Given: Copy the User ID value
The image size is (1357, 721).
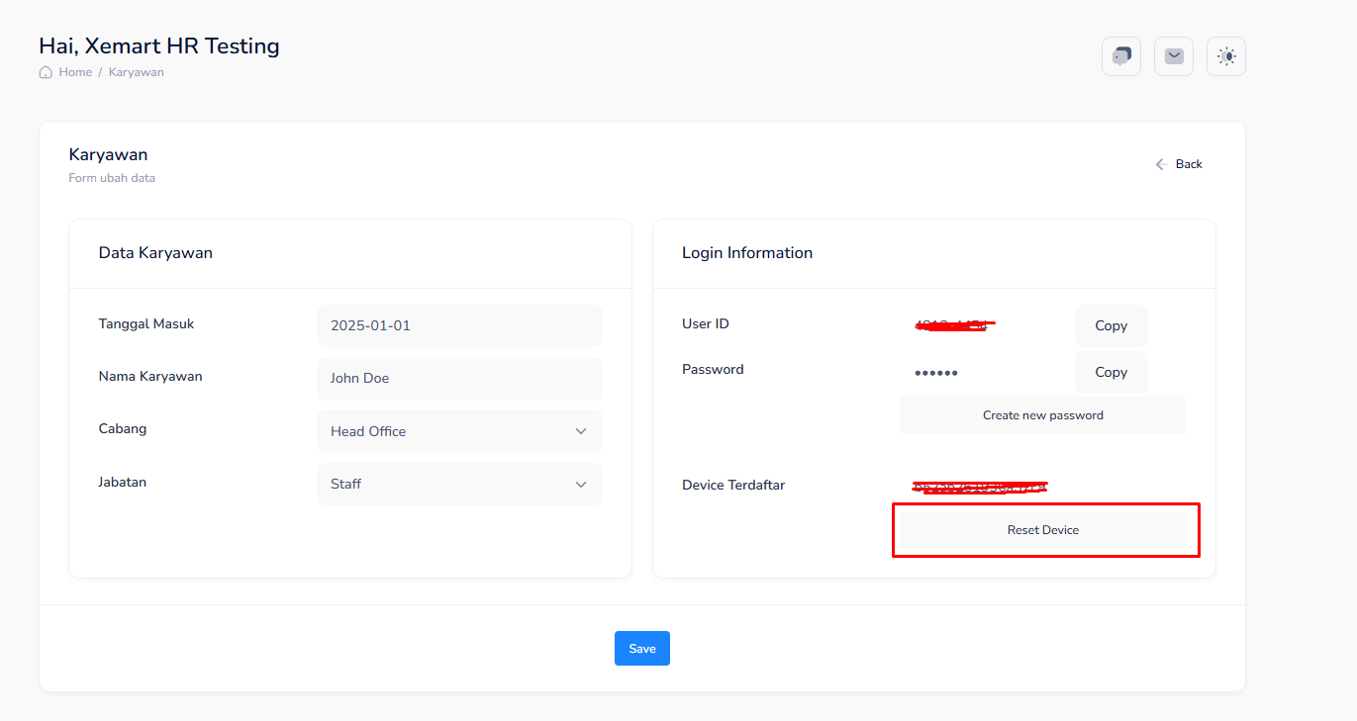Looking at the screenshot, I should (x=1111, y=325).
